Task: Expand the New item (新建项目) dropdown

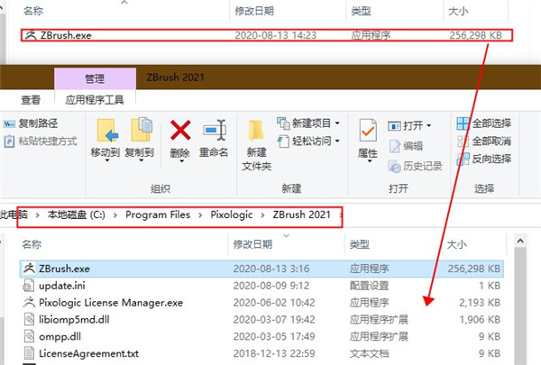Action: pyautogui.click(x=337, y=123)
